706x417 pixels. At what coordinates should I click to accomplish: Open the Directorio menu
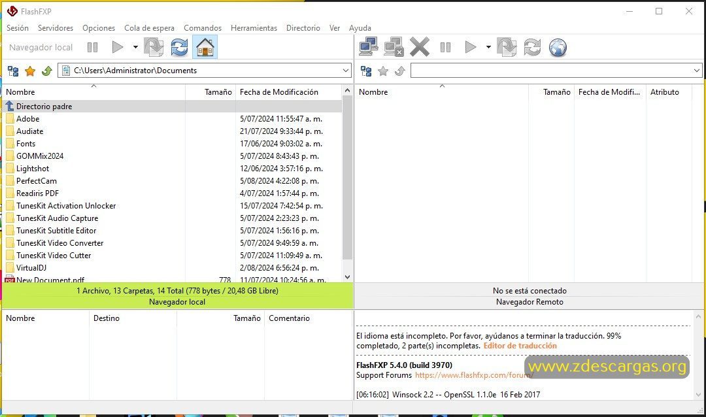coord(303,28)
